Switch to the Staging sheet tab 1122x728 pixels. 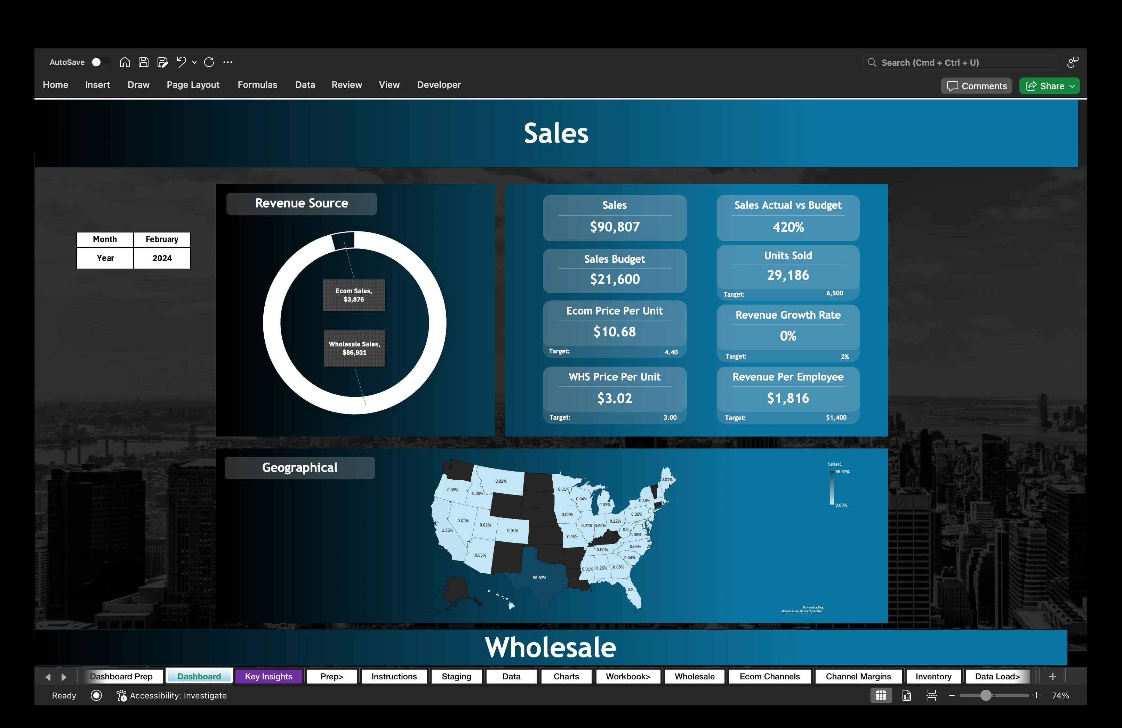tap(456, 676)
